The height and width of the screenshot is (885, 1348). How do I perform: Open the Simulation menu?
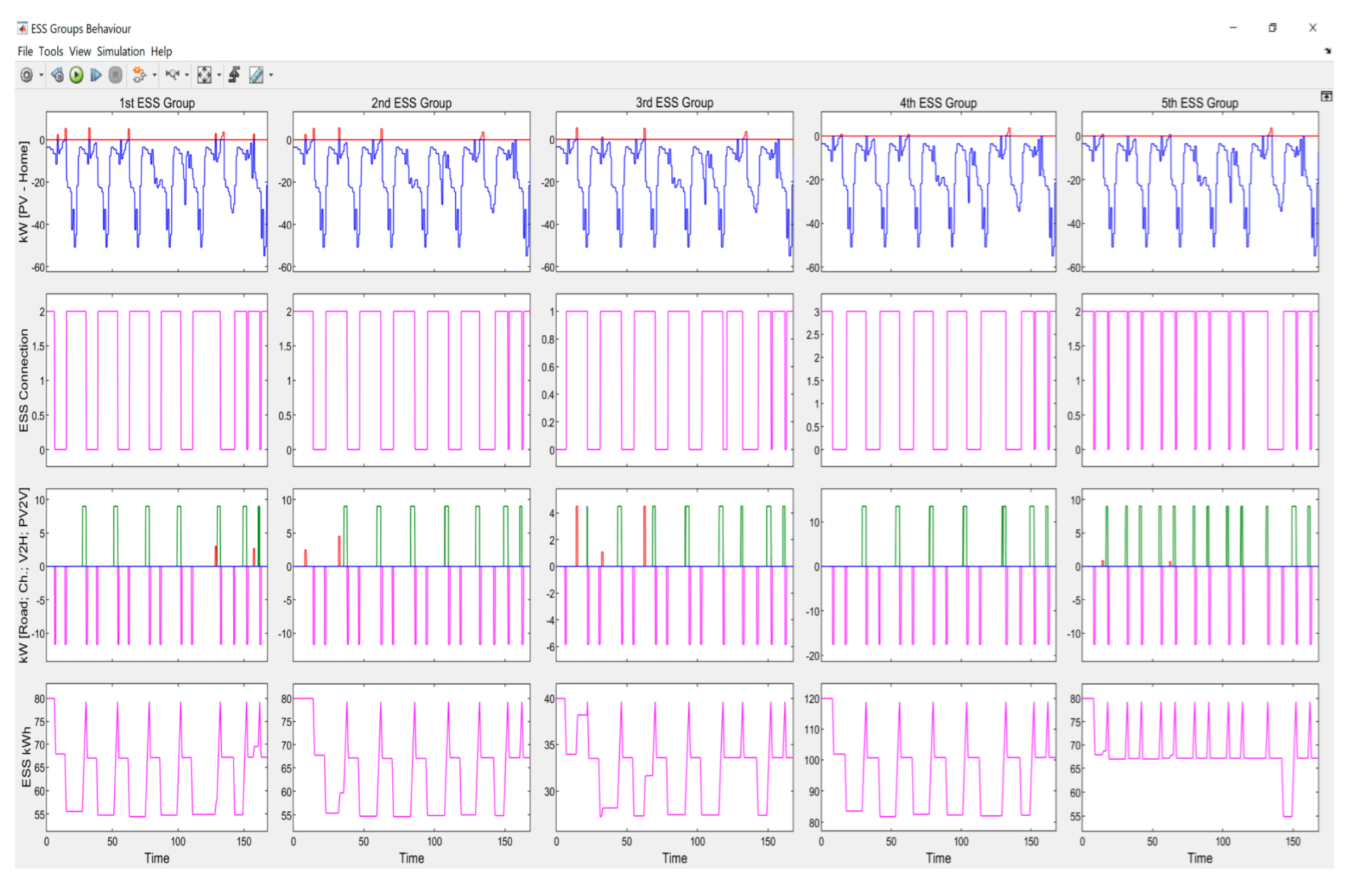[x=120, y=51]
